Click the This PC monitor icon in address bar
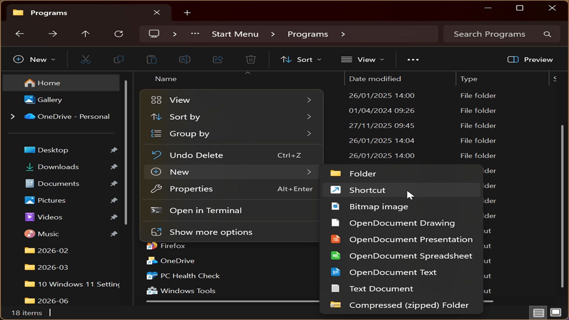The image size is (569, 320). click(x=154, y=34)
